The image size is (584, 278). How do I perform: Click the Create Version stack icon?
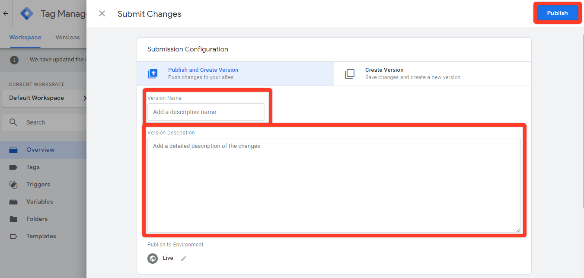tap(349, 73)
